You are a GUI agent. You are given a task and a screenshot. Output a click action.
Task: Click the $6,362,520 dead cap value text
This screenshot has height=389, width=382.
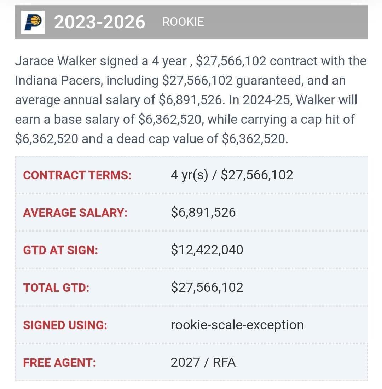[255, 139]
